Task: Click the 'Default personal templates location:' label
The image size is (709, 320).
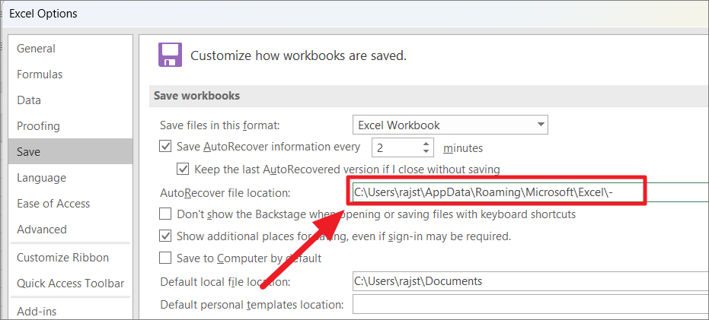Action: tap(252, 305)
